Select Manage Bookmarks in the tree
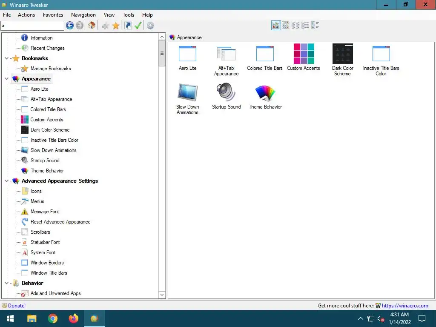The height and width of the screenshot is (327, 436). click(x=51, y=69)
